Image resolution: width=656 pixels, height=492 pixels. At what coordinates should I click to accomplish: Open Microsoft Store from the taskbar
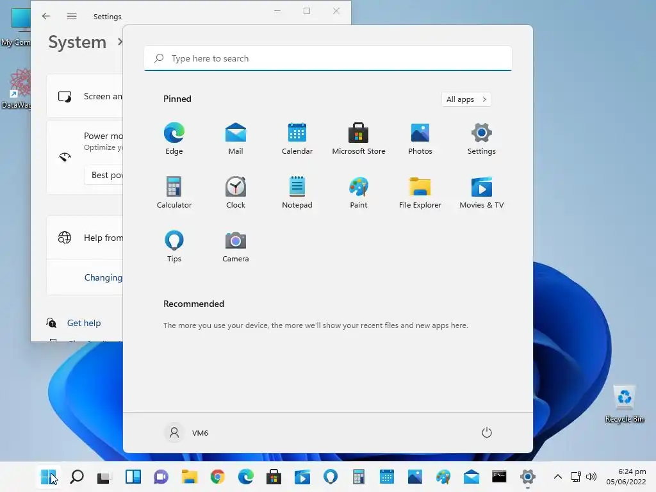pos(274,477)
